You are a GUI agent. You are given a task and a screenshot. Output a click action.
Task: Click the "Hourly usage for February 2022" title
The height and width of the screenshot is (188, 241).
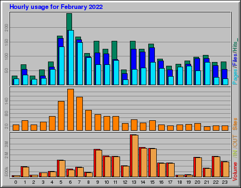point(56,7)
